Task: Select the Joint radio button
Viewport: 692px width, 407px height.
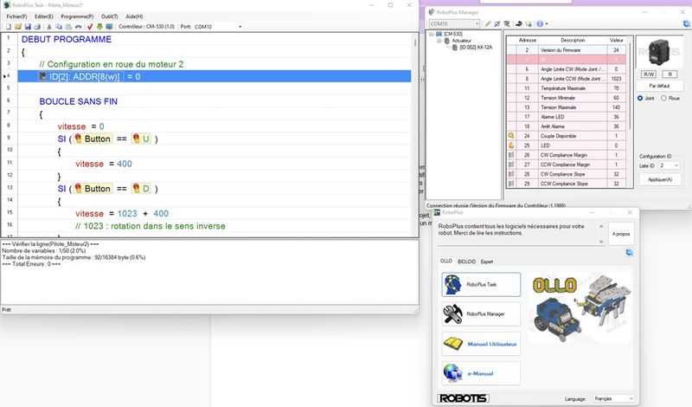Action: click(x=641, y=98)
